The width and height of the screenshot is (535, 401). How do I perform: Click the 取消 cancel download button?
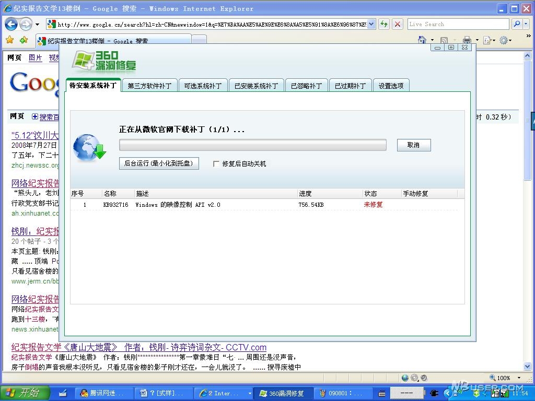coord(414,145)
